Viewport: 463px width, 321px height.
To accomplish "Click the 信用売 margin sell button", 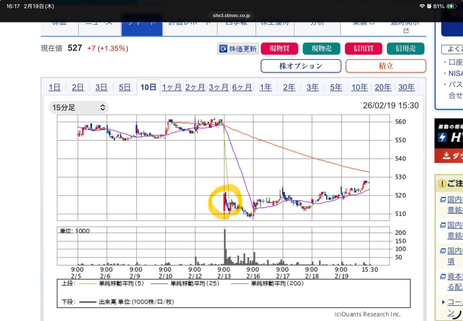I will pyautogui.click(x=405, y=49).
